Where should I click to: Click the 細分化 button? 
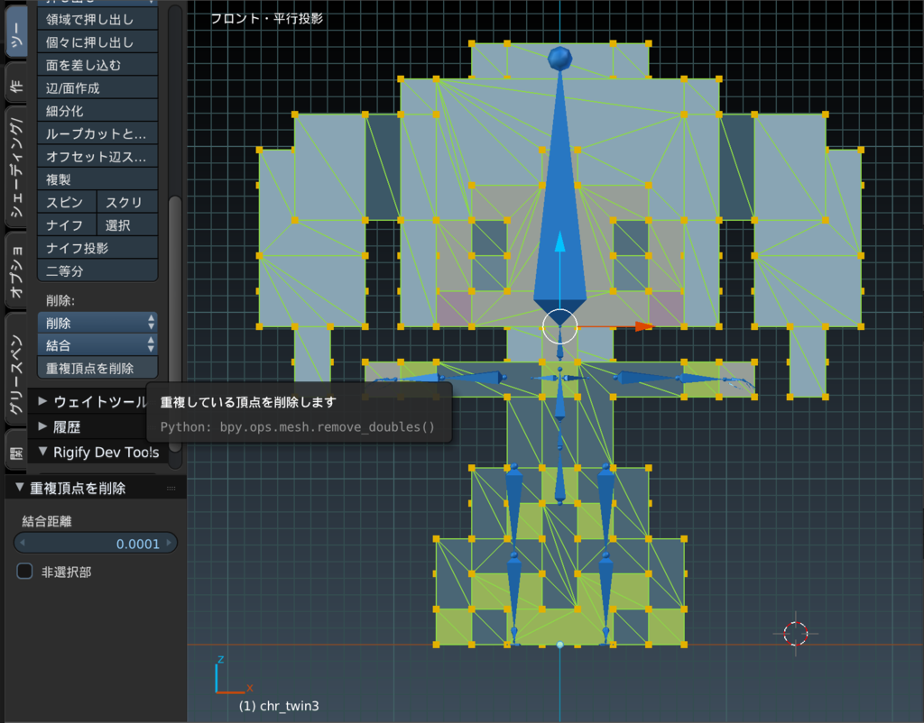97,111
